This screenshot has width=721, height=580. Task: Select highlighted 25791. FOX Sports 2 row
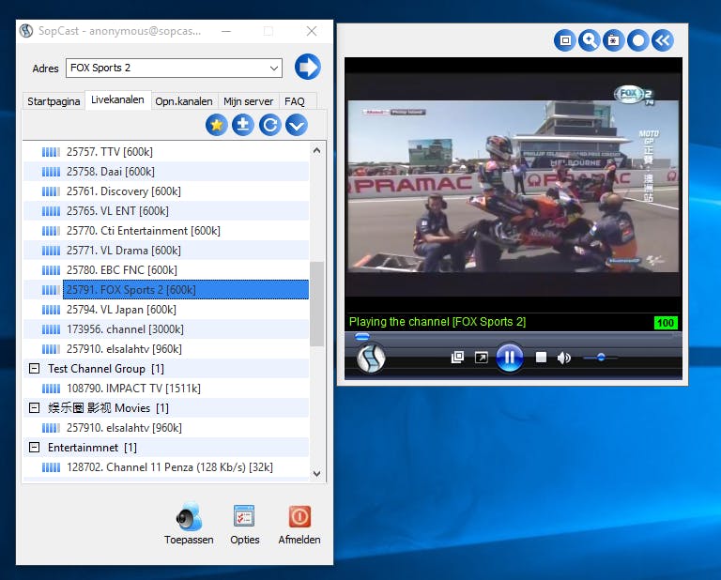[186, 290]
